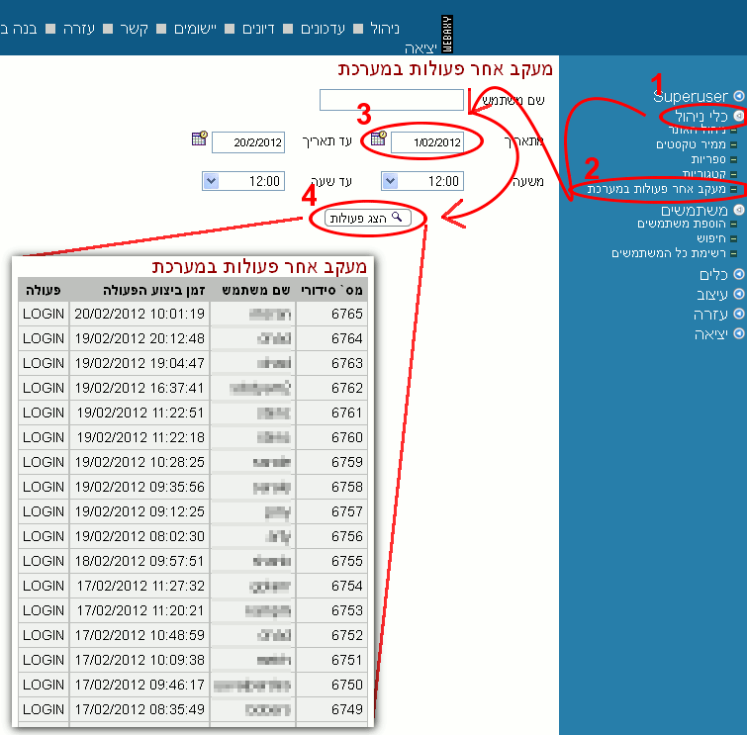
Task: Select timestamp 19/02/2012 16:37:41
Action: tap(140, 388)
